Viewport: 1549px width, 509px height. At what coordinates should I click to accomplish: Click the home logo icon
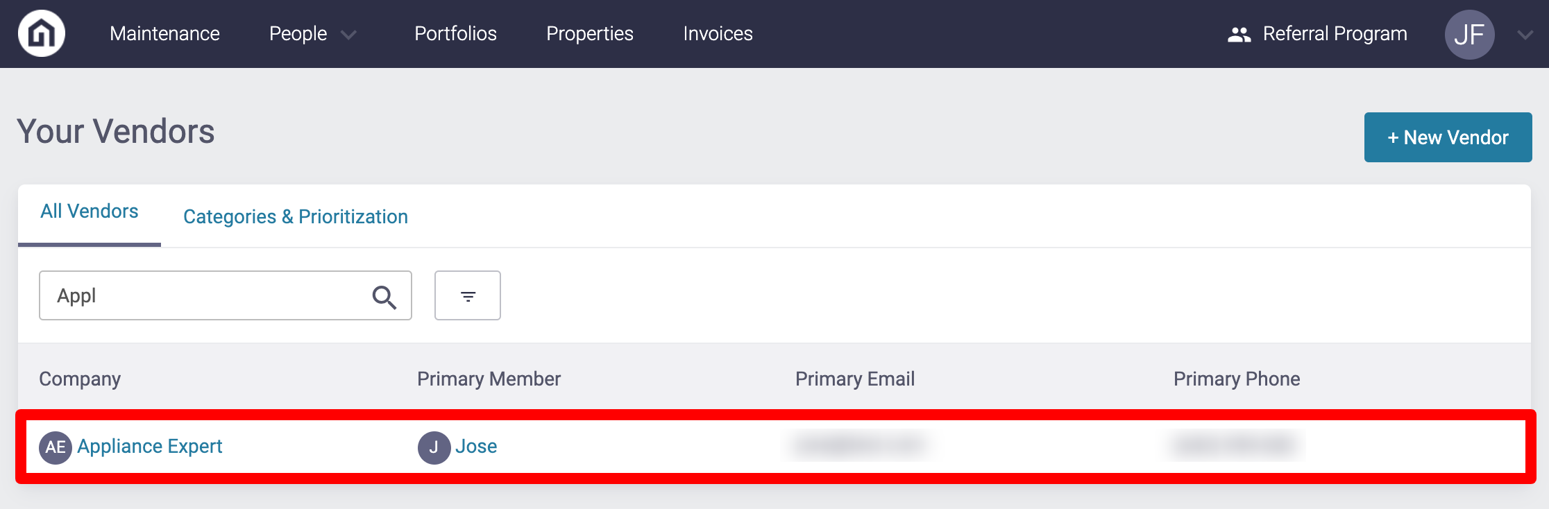(42, 33)
